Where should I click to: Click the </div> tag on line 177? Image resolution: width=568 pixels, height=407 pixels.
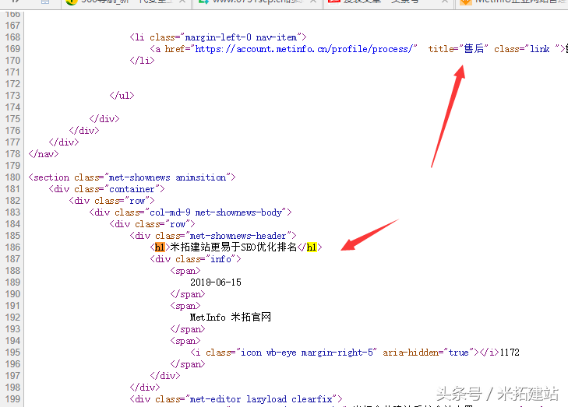[64, 142]
